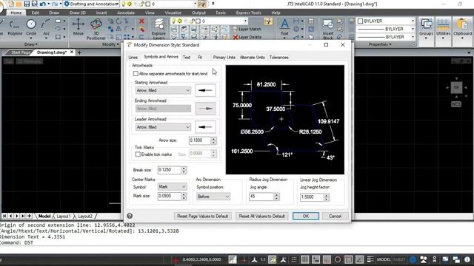Expand the Draw panel

tap(30, 44)
